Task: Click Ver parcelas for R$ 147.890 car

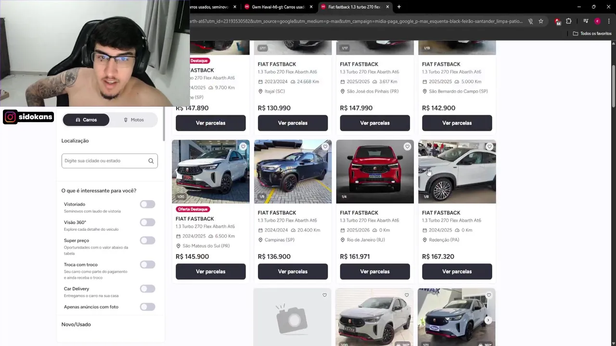Action: (x=210, y=123)
